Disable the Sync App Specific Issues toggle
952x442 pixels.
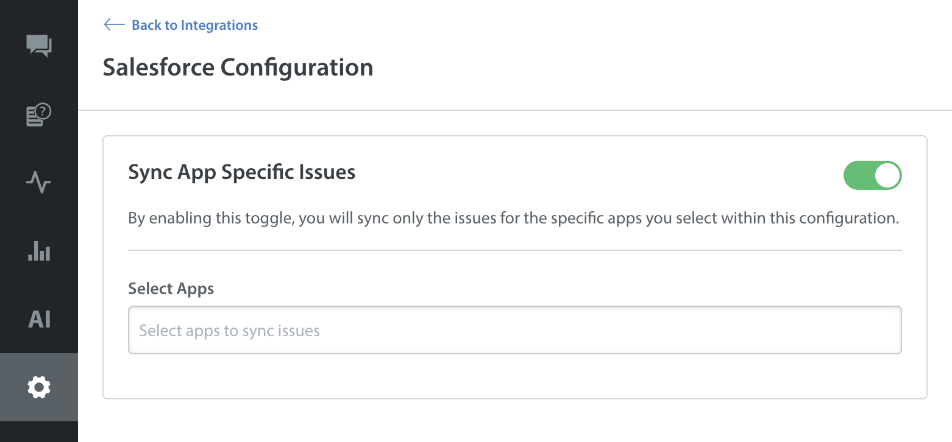click(872, 175)
